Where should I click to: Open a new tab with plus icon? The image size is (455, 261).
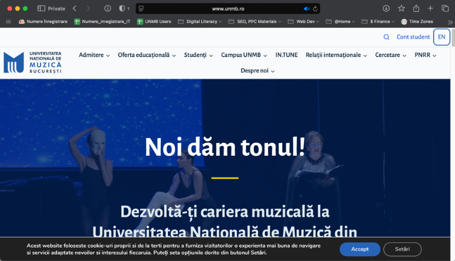coord(430,8)
